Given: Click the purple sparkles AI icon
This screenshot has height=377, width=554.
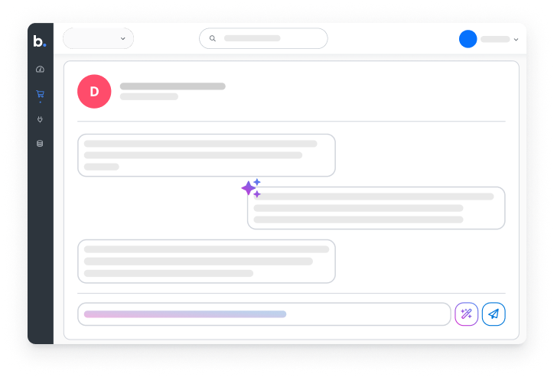Looking at the screenshot, I should pyautogui.click(x=251, y=188).
